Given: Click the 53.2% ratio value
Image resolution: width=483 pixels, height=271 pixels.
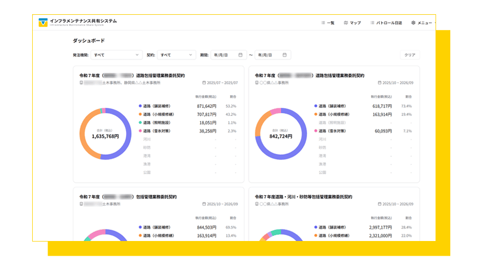Looking at the screenshot, I should [x=231, y=106].
